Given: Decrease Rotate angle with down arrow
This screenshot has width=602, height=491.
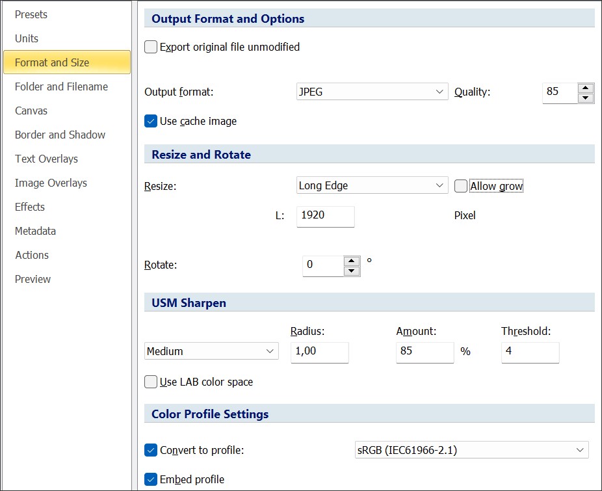Looking at the screenshot, I should [351, 271].
